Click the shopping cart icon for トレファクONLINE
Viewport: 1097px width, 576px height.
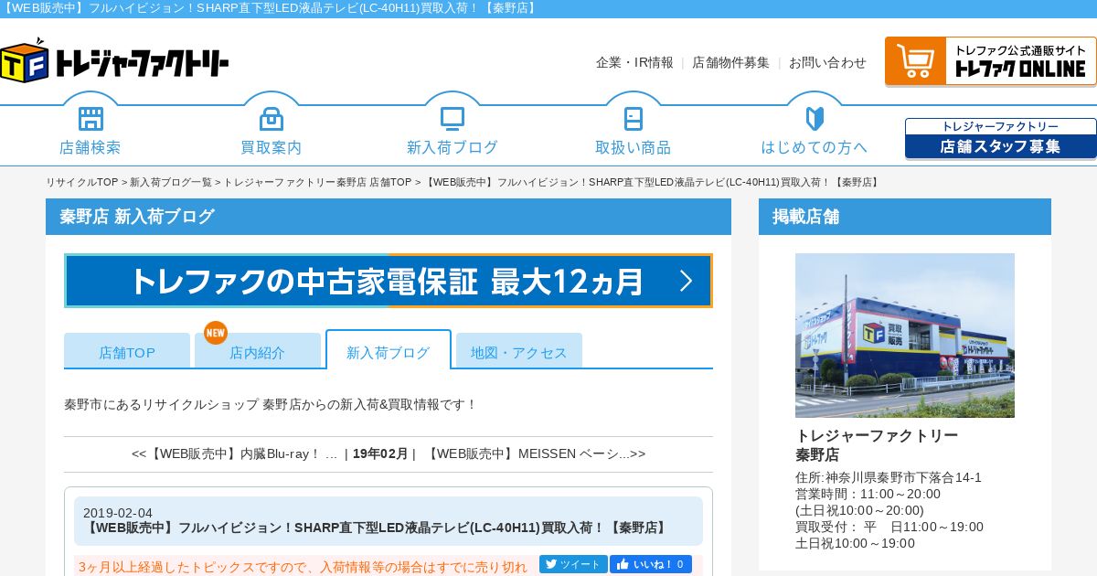(915, 61)
